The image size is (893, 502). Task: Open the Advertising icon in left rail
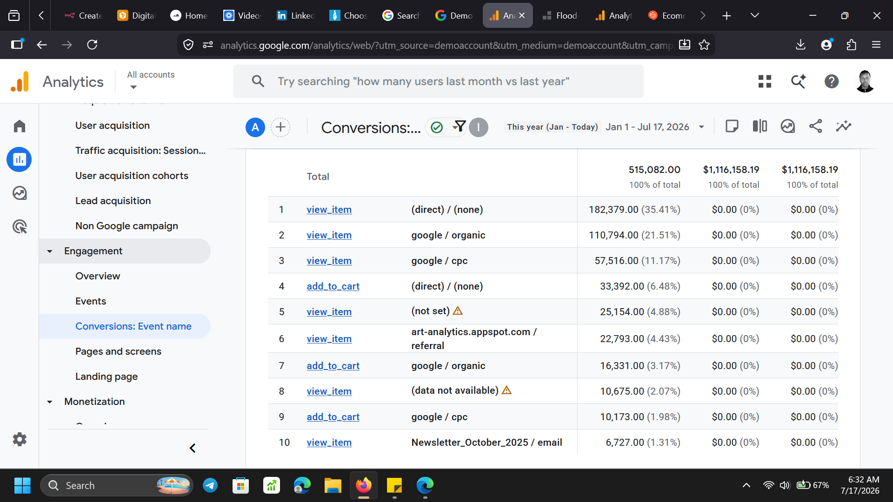click(20, 226)
